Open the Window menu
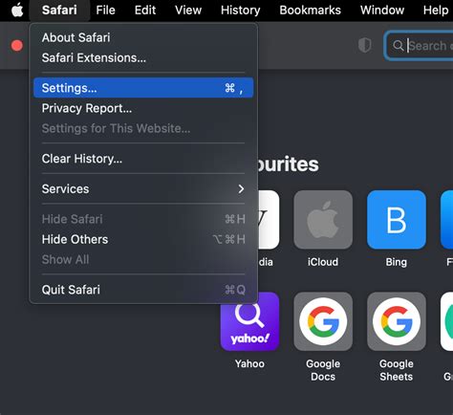 point(382,11)
